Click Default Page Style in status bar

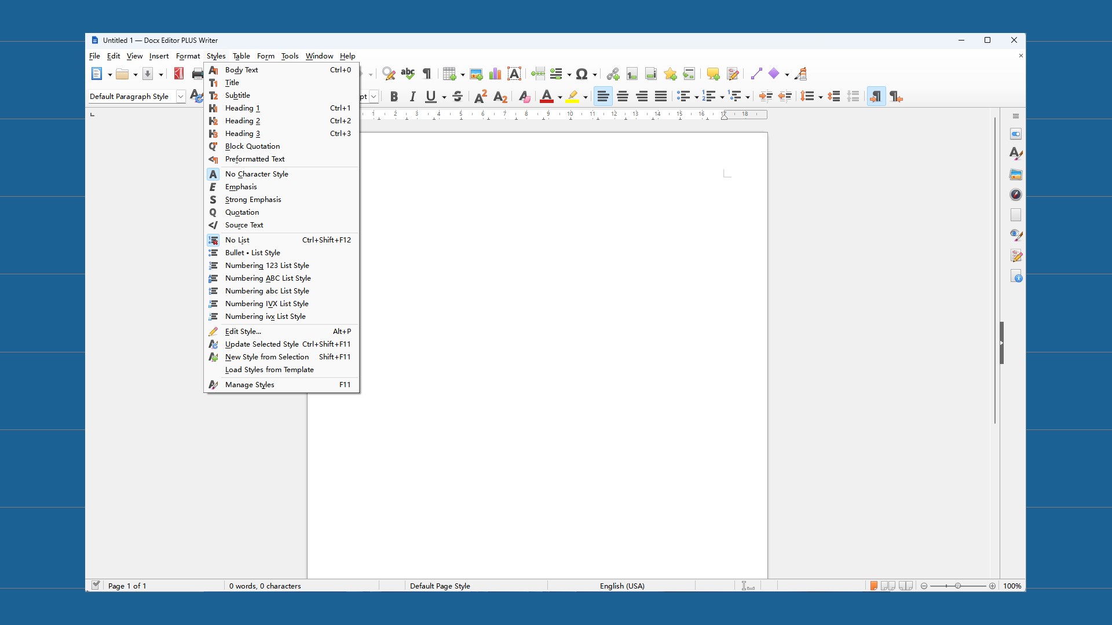tap(440, 586)
